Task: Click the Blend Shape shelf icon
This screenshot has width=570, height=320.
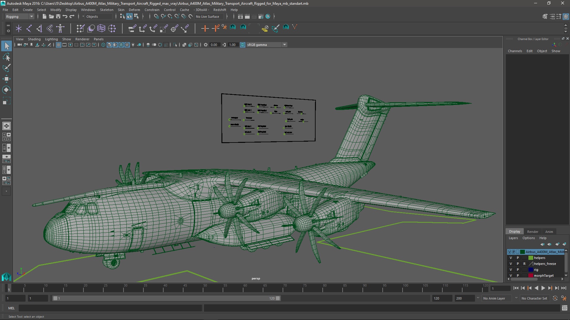Action: click(91, 28)
